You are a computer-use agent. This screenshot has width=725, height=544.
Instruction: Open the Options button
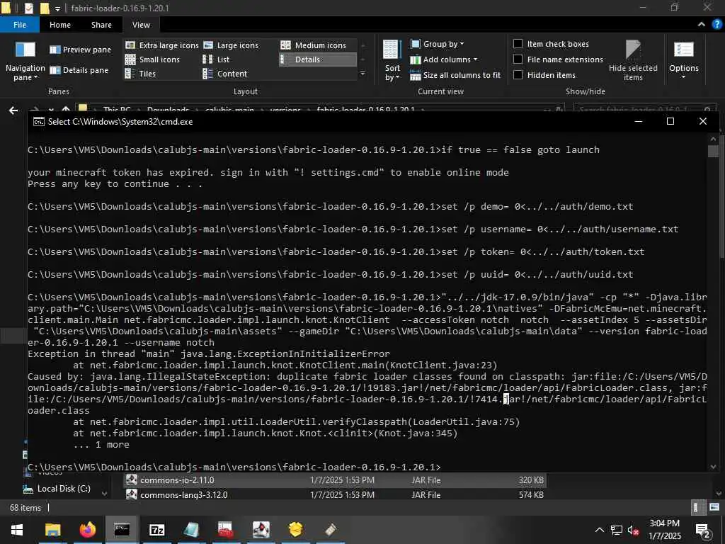click(x=684, y=60)
